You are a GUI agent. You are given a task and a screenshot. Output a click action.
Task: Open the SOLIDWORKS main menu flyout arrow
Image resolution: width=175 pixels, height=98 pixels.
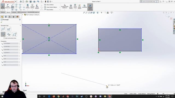[x=16, y=1]
